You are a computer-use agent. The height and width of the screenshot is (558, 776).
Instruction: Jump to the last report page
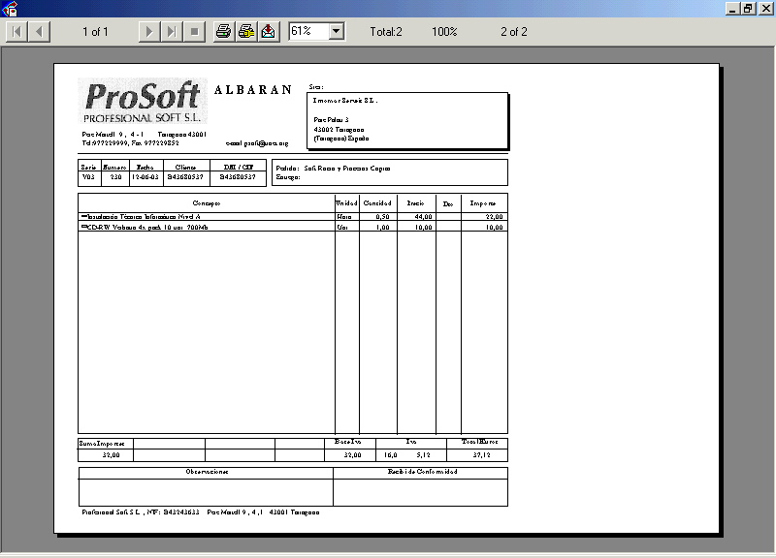click(x=171, y=32)
